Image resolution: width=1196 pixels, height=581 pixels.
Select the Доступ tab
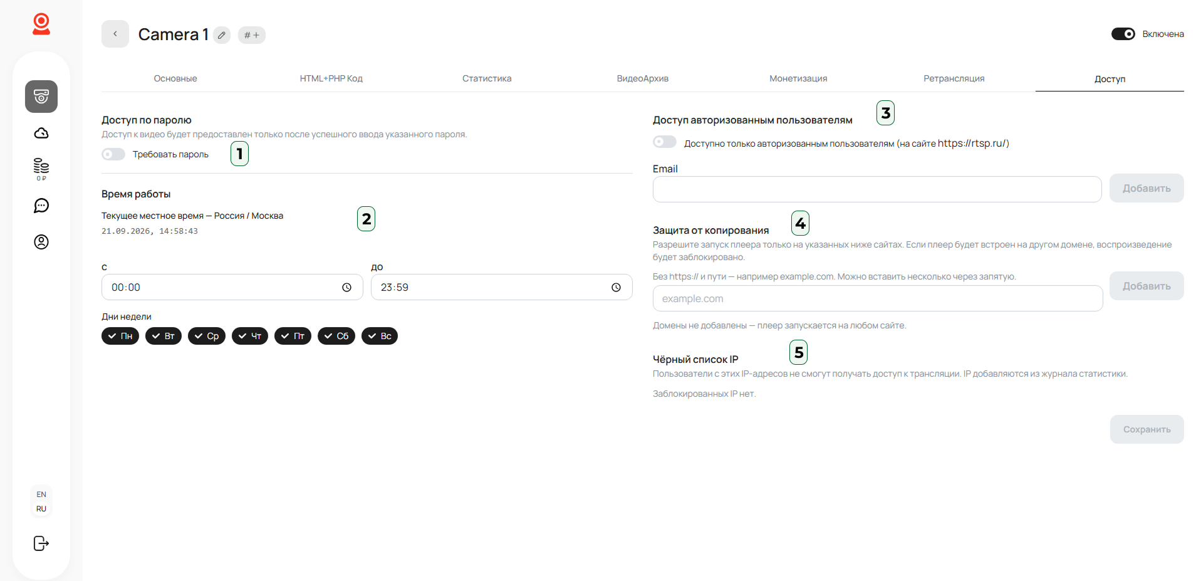[x=1110, y=79]
